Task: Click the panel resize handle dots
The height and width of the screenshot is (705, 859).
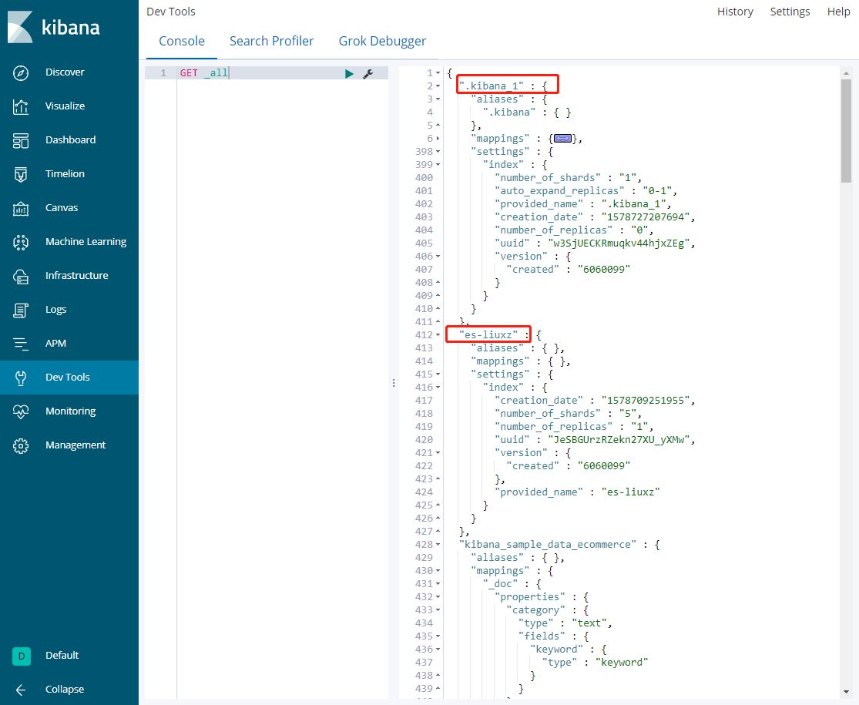Action: pos(394,383)
